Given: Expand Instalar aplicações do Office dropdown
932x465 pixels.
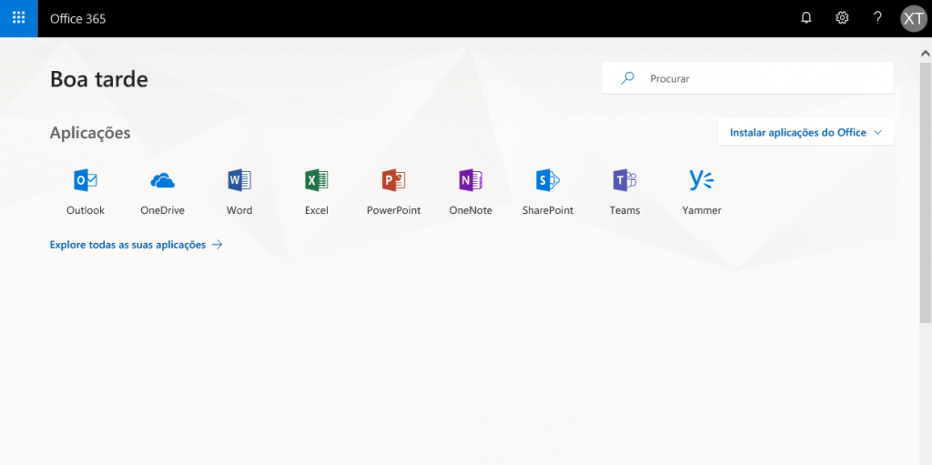Looking at the screenshot, I should click(805, 132).
